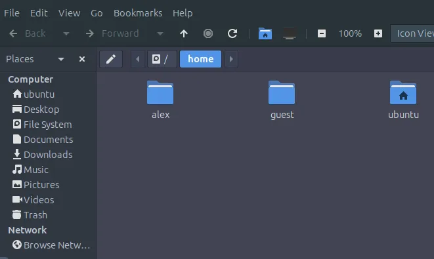Click the alex folder name label

[161, 115]
